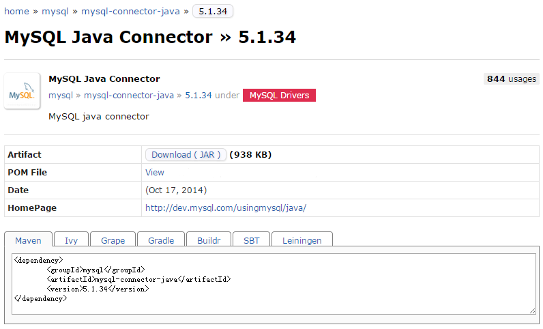543x329 pixels.
Task: Click the mysql group link under title
Action: [61, 96]
